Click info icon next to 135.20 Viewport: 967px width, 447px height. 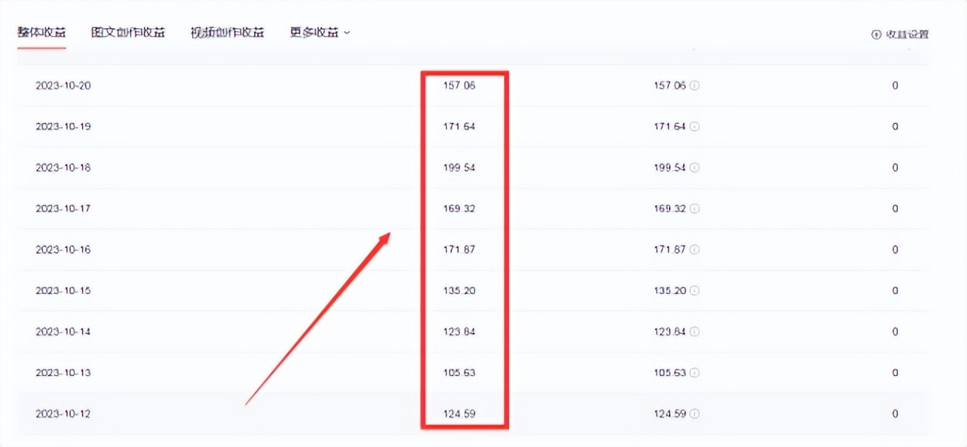click(x=695, y=290)
